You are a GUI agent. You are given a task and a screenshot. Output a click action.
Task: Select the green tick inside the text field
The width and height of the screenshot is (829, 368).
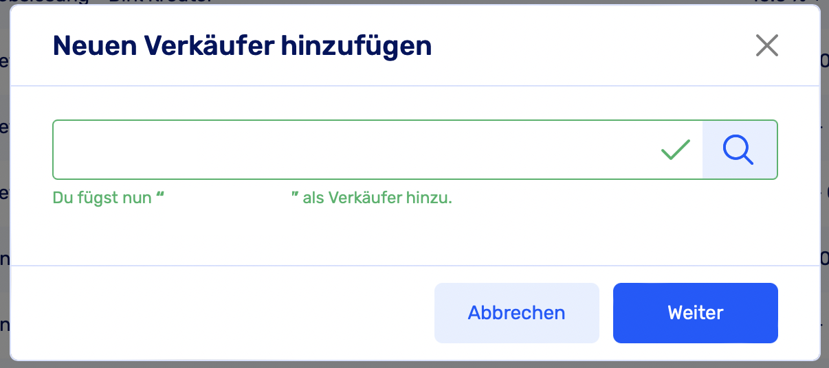pos(675,150)
